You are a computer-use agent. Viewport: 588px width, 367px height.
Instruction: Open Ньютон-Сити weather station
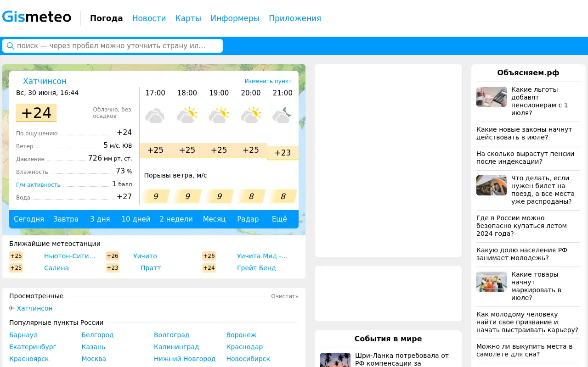70,256
